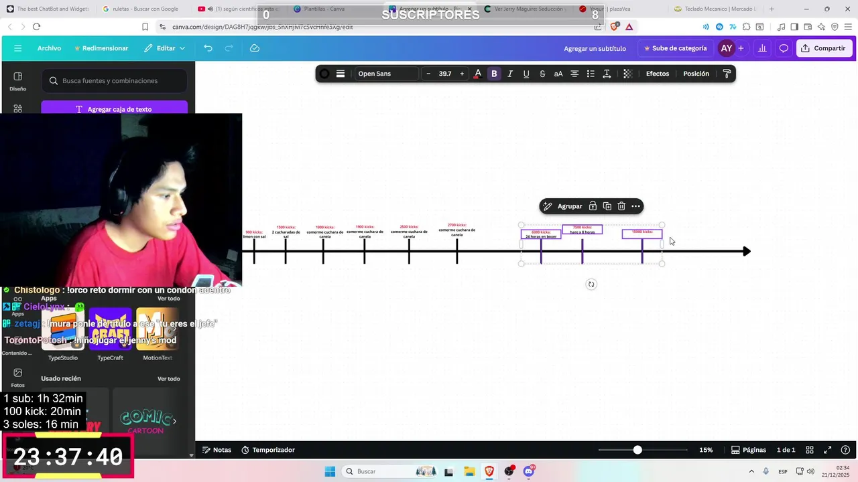Viewport: 858px width, 482px height.
Task: Open the analytics bar chart icon
Action: pyautogui.click(x=762, y=48)
